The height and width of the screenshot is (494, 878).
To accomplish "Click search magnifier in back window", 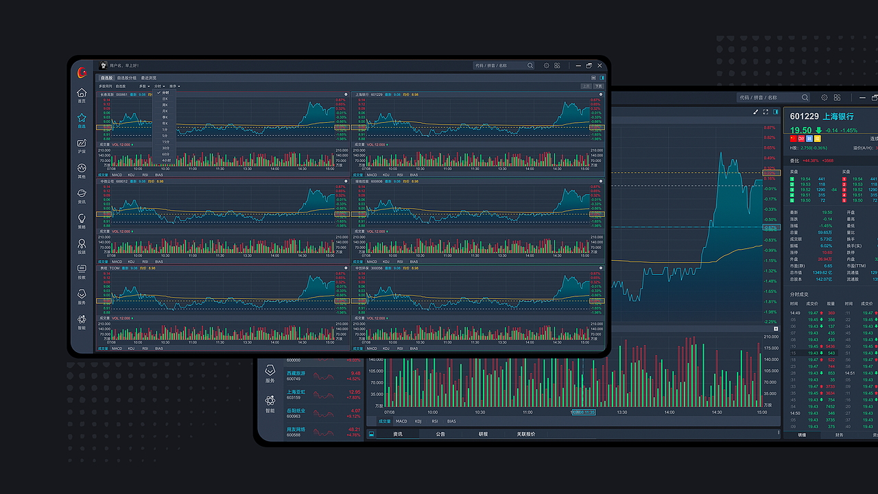I will tap(805, 97).
